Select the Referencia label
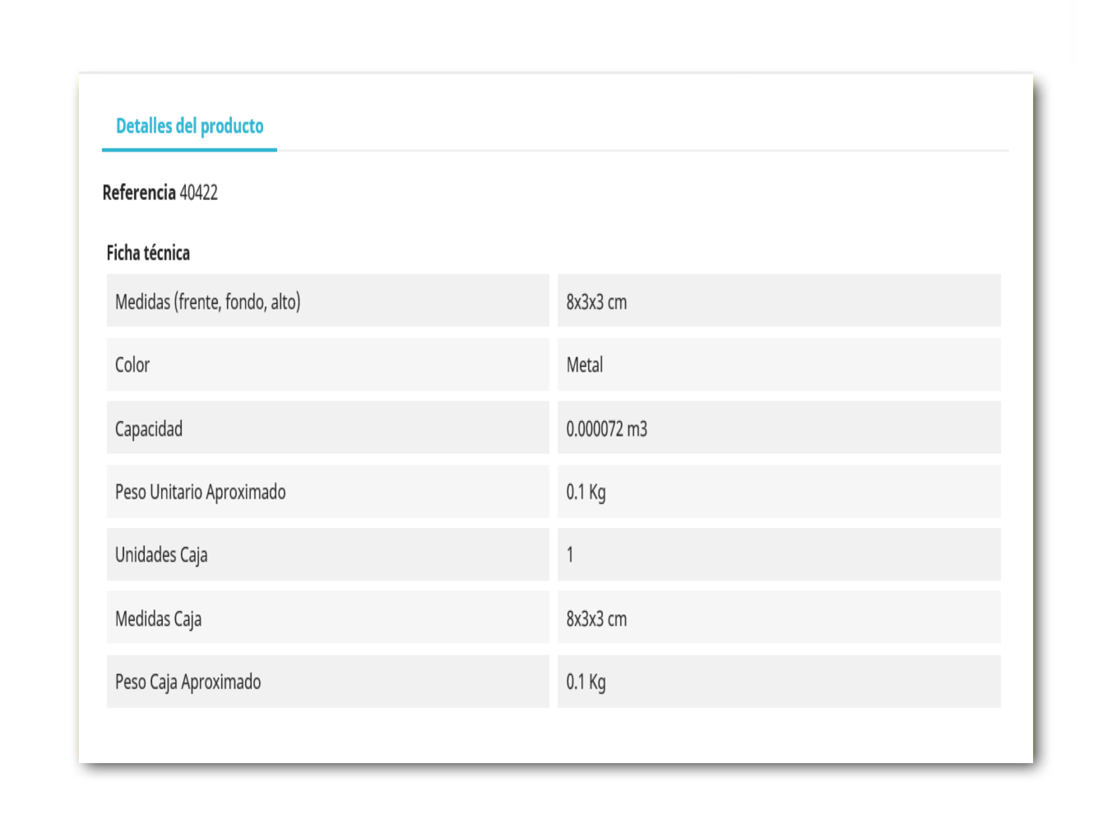 click(139, 193)
